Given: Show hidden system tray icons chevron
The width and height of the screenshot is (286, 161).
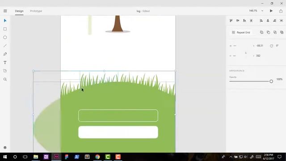Looking at the screenshot, I should tap(231, 157).
